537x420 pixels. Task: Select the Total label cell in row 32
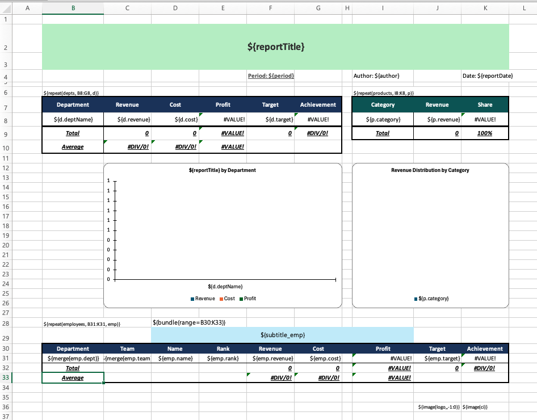point(73,368)
